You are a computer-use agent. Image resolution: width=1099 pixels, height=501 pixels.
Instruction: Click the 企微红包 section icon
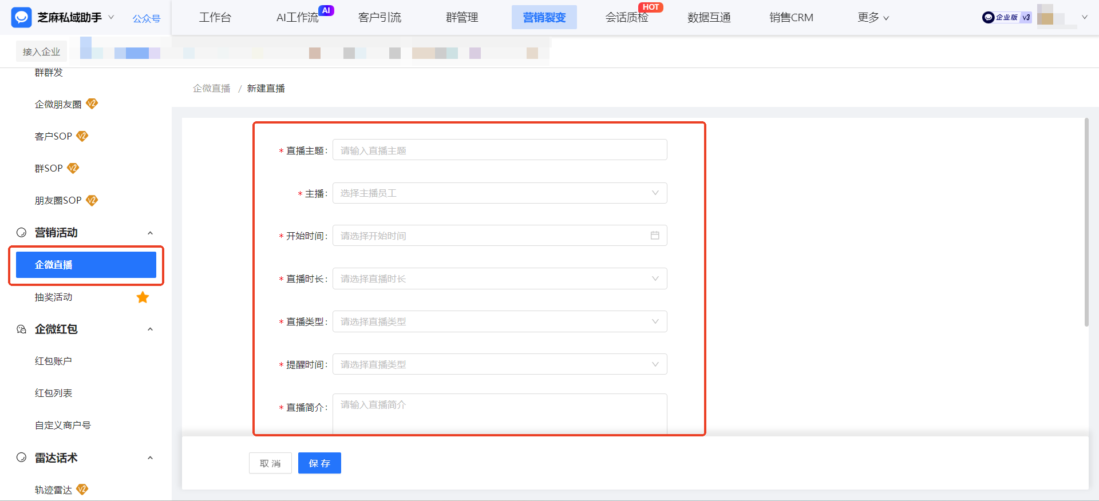pyautogui.click(x=21, y=329)
